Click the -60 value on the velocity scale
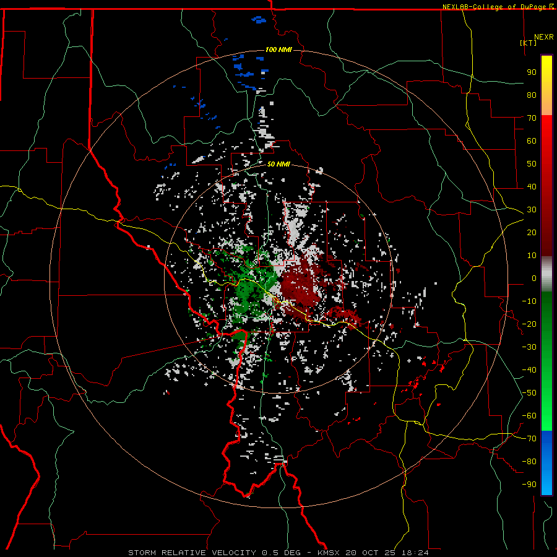Image resolution: width=557 pixels, height=557 pixels. pos(529,416)
